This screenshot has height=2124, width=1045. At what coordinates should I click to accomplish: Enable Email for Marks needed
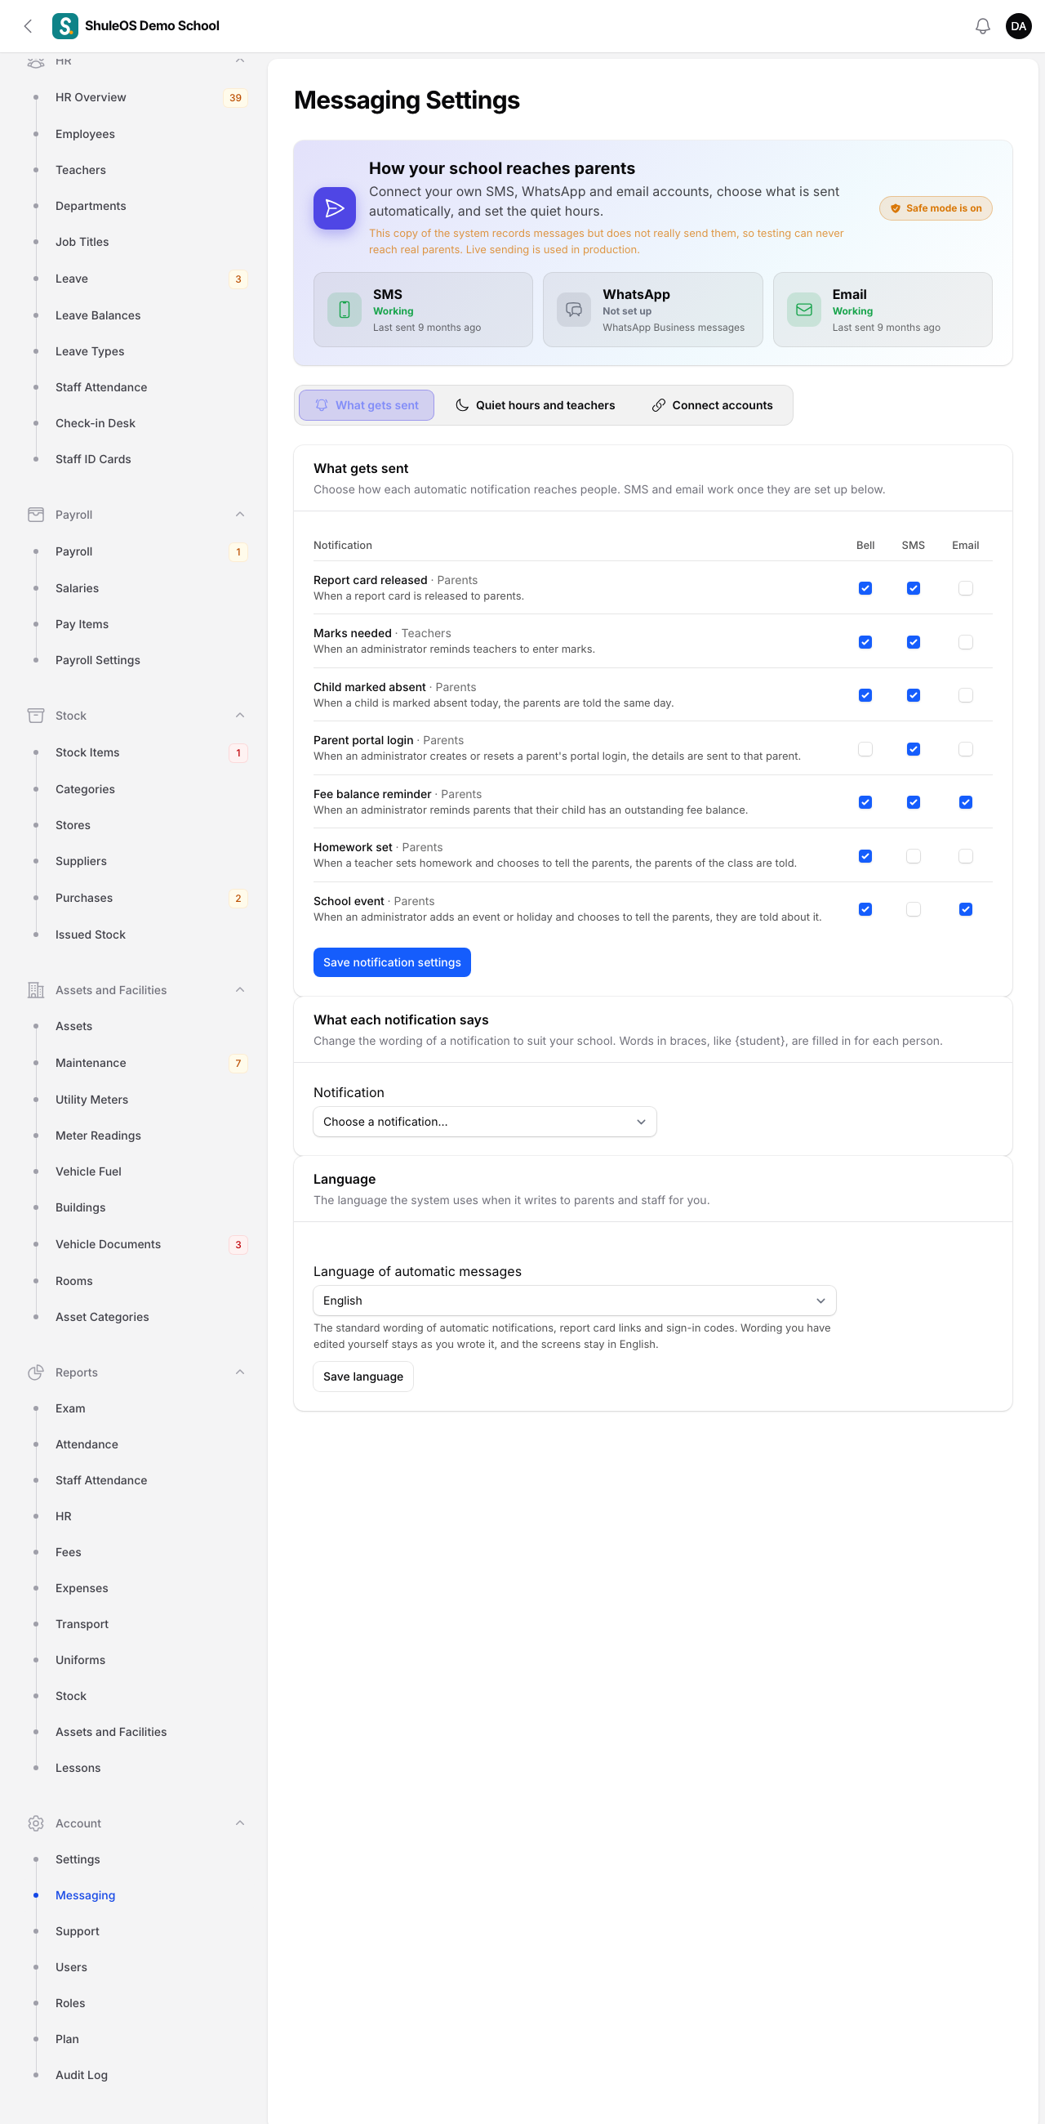[965, 641]
